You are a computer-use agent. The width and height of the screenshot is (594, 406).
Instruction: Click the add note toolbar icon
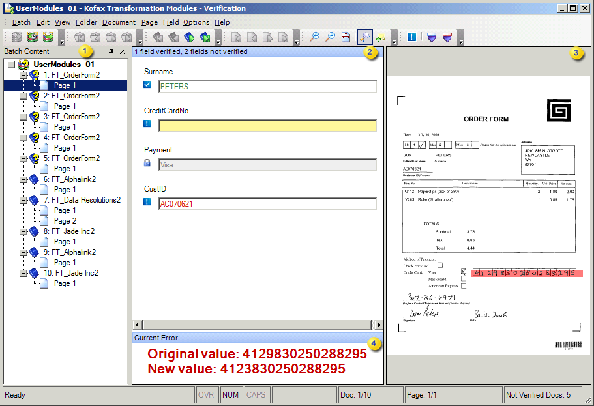pos(381,37)
